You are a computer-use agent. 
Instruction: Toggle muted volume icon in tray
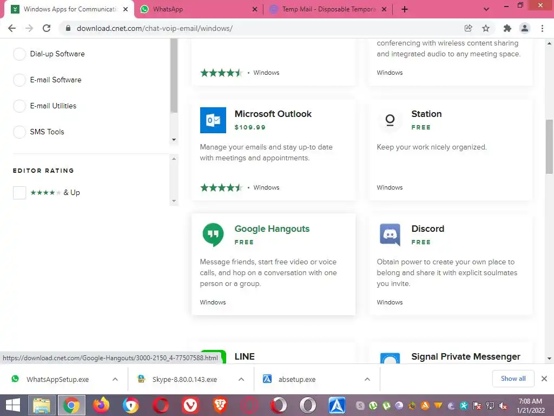pyautogui.click(x=503, y=406)
